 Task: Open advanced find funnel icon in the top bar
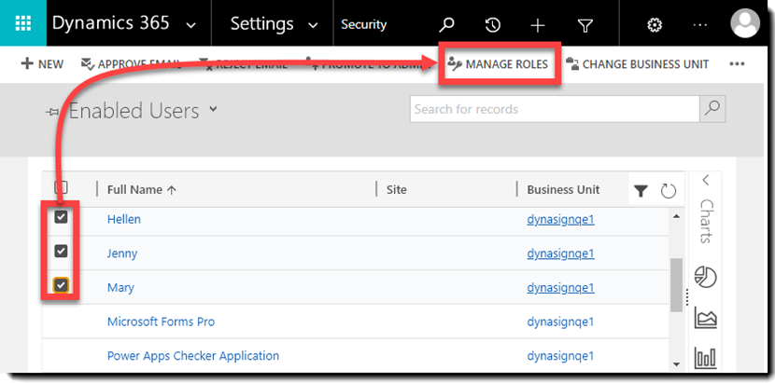pyautogui.click(x=585, y=25)
